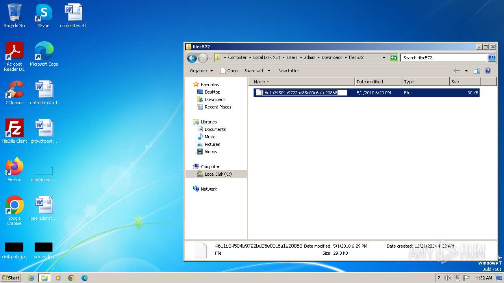Open the Share with menu
The image size is (504, 283).
(257, 71)
